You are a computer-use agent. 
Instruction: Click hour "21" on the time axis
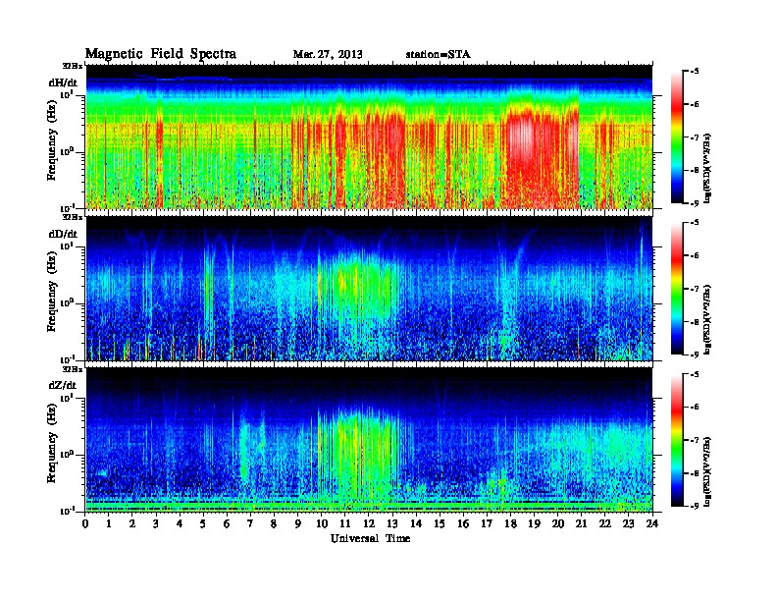582,523
